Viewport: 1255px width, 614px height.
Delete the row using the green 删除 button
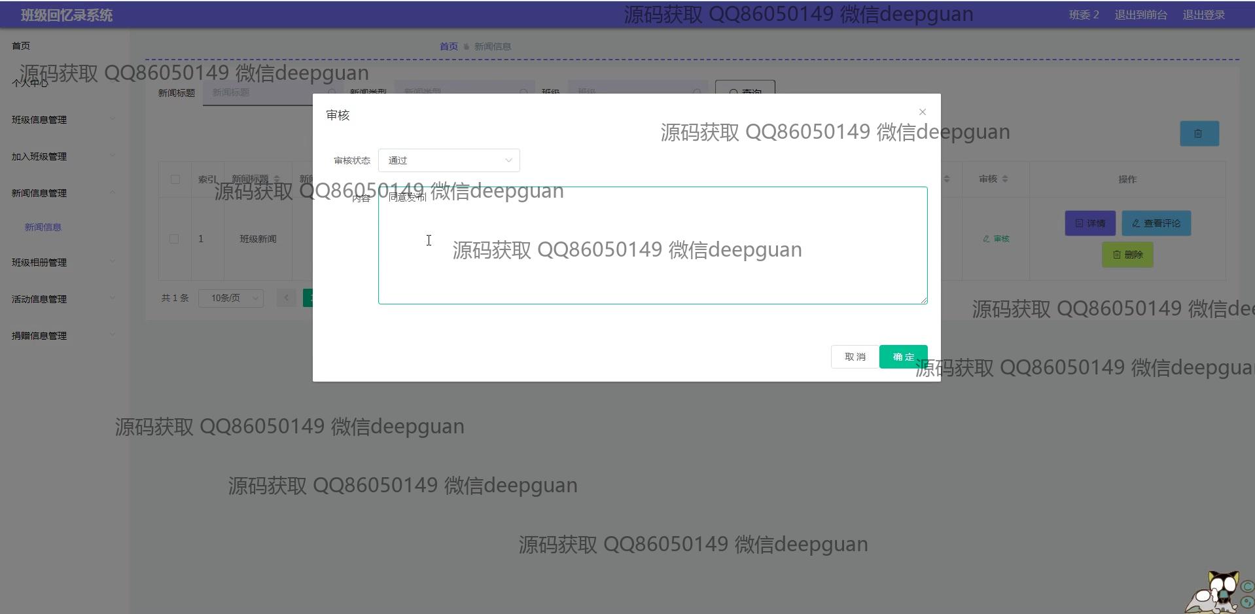pyautogui.click(x=1127, y=255)
